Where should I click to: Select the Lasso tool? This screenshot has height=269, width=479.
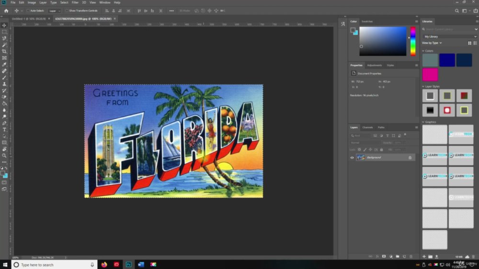click(x=4, y=38)
